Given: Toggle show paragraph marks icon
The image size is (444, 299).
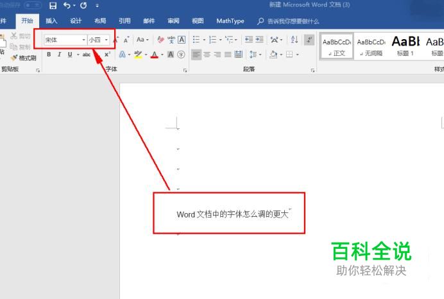Looking at the screenshot, I should pos(309,40).
